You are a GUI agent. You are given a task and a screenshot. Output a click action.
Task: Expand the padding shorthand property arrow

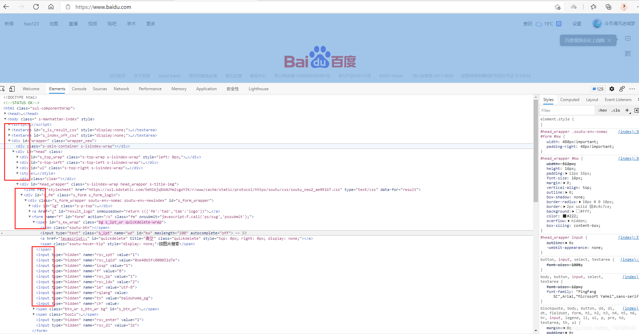(567, 173)
